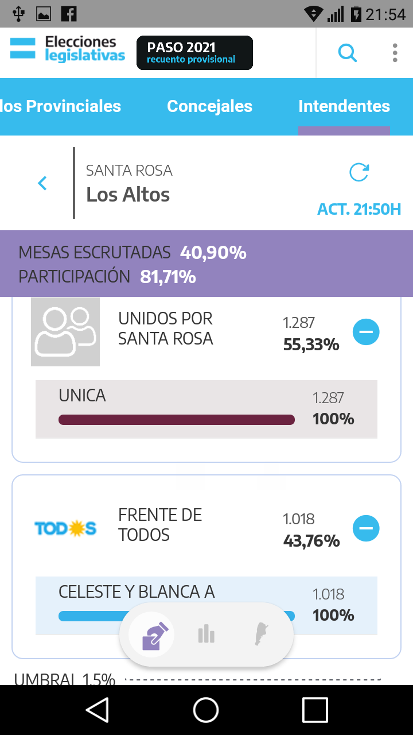Select the Provinciales tab
Screen dimensions: 413x735
(61, 106)
